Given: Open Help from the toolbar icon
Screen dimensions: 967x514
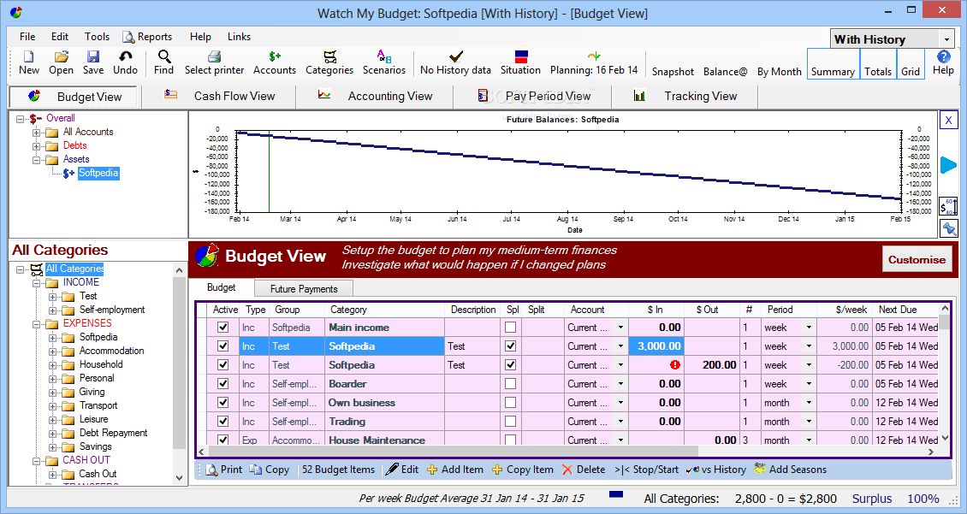Looking at the screenshot, I should click(x=943, y=63).
